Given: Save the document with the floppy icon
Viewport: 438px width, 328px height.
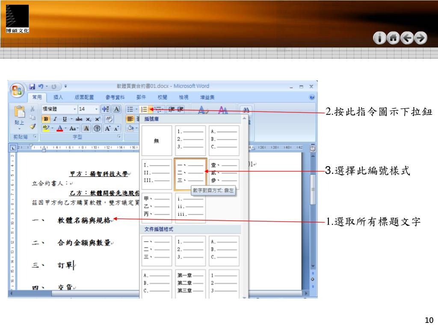Looking at the screenshot, I should [x=33, y=86].
